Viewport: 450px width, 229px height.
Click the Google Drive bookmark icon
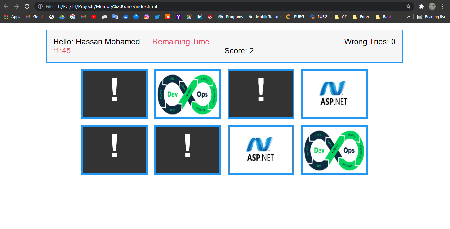62,17
